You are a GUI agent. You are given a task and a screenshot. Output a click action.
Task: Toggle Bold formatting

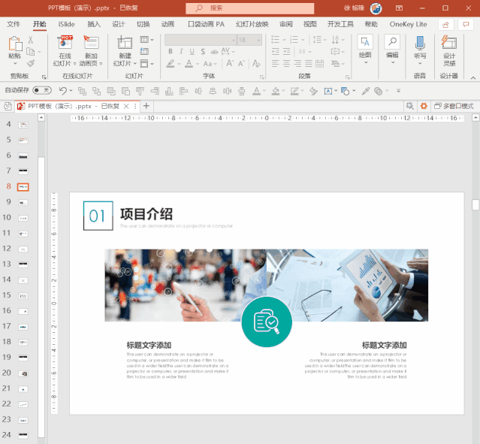(171, 51)
